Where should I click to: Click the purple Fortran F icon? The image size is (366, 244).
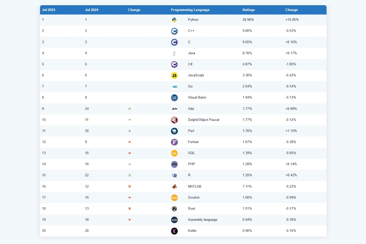pos(174,142)
